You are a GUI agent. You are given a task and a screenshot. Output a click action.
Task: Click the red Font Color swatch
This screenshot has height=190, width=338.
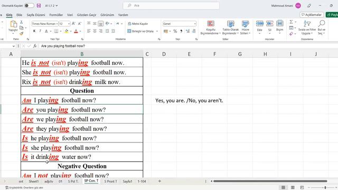(76, 32)
